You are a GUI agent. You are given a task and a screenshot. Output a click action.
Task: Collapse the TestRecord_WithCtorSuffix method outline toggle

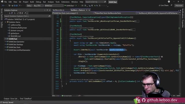click(61, 38)
